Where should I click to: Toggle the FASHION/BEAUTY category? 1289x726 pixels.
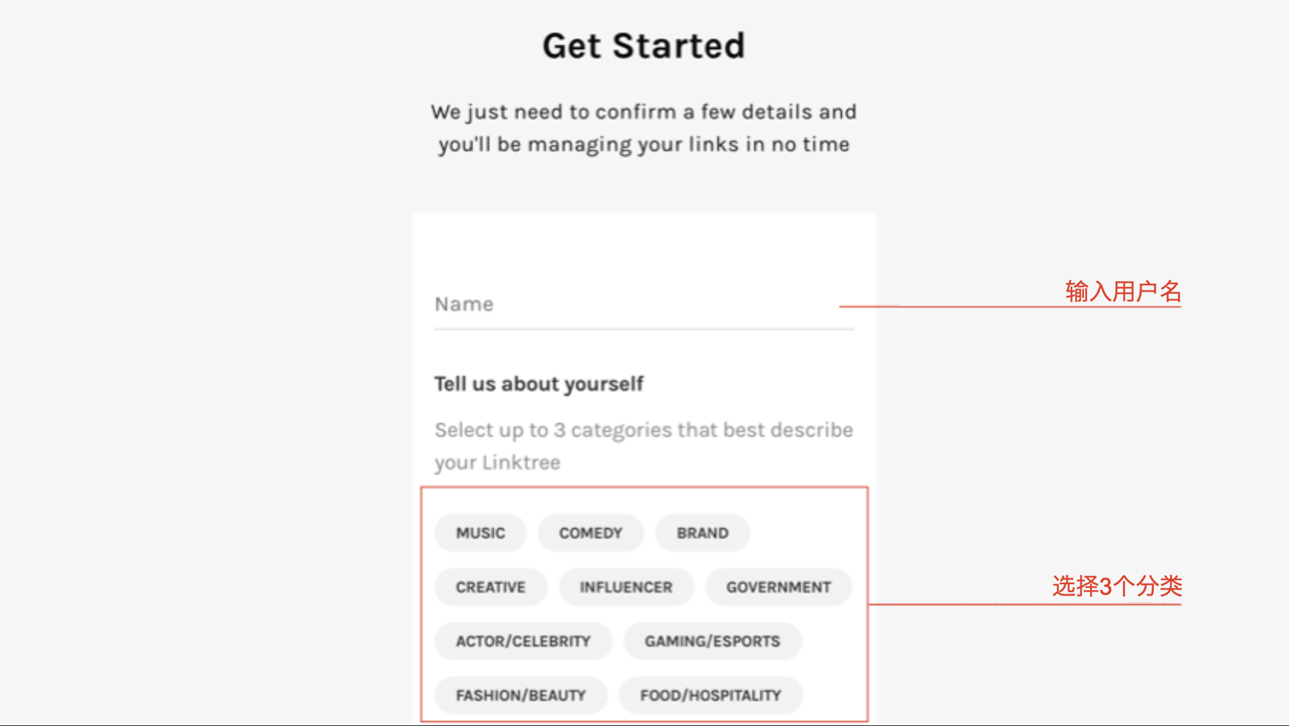coord(521,695)
